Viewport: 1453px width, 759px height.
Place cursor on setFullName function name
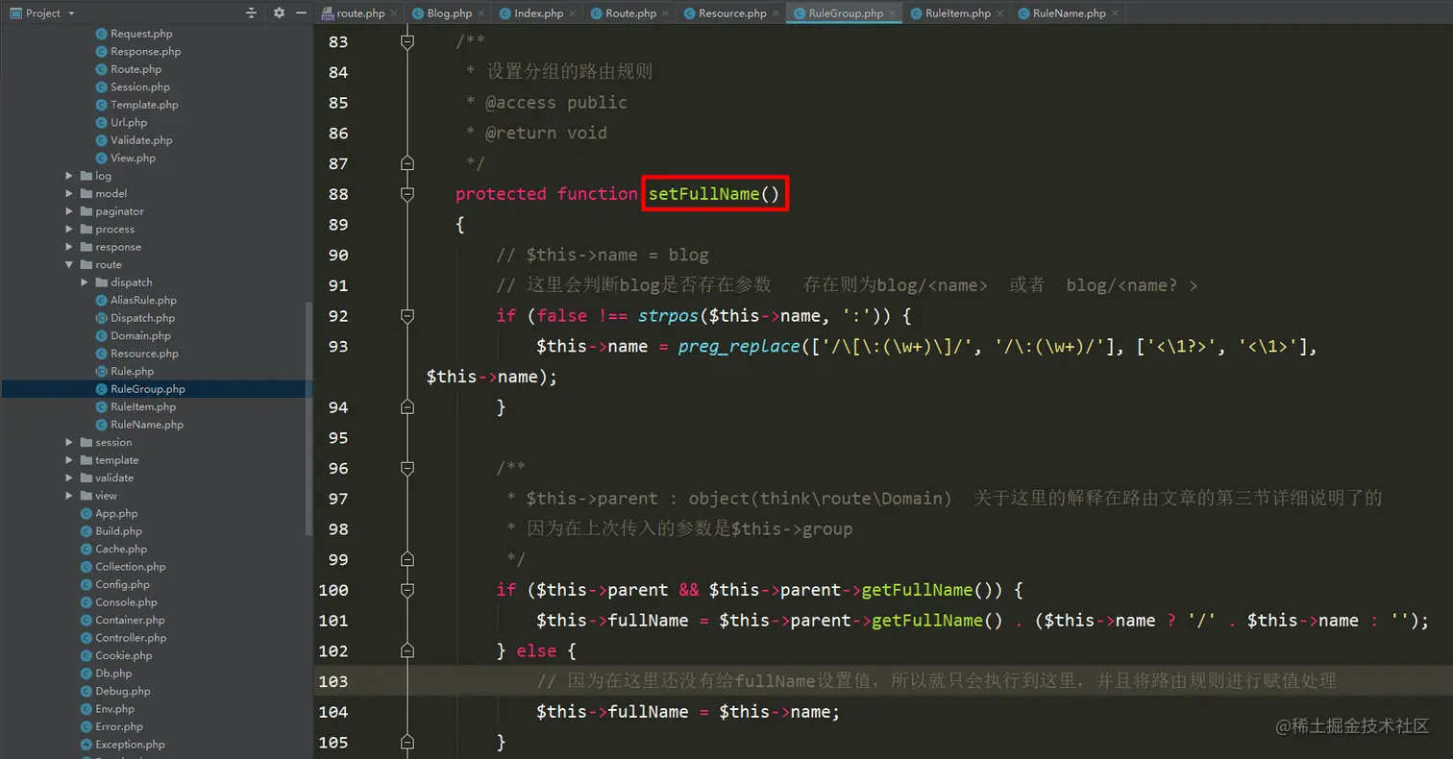click(x=704, y=194)
